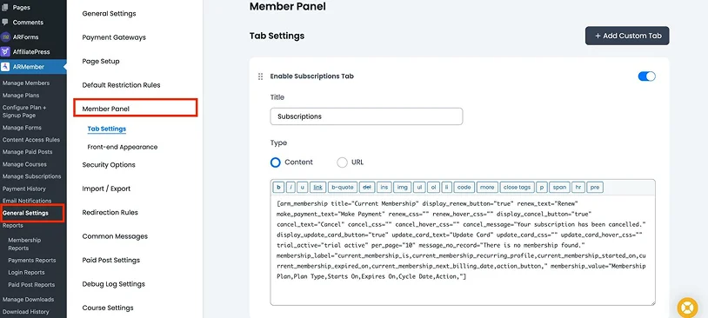Click the li editor button
The width and height of the screenshot is (708, 318).
(x=446, y=187)
